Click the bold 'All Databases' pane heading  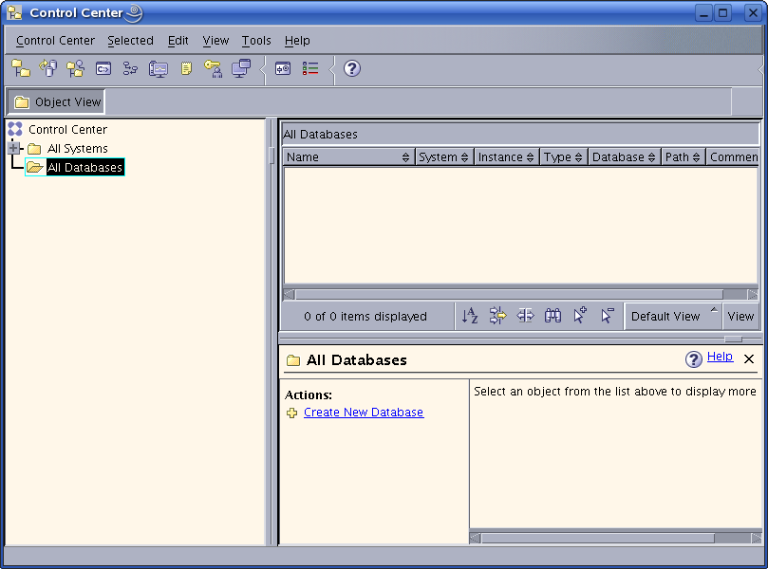click(357, 360)
